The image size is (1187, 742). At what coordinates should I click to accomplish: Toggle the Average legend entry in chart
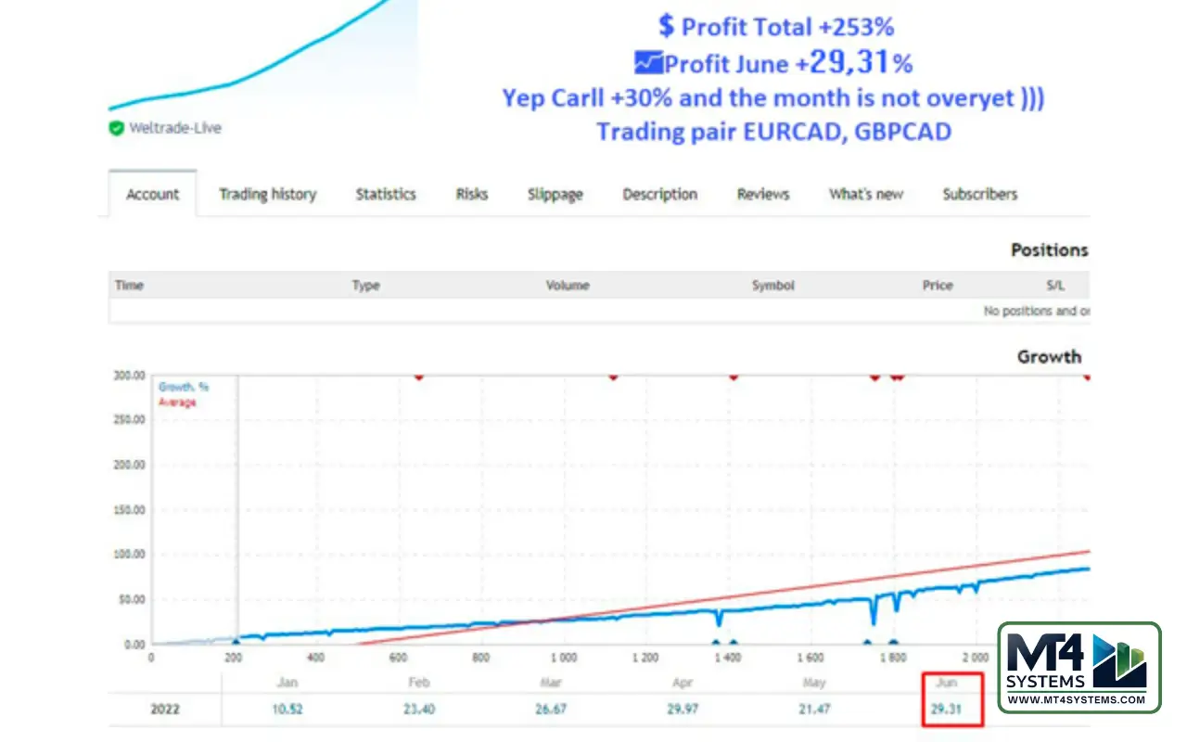[177, 403]
